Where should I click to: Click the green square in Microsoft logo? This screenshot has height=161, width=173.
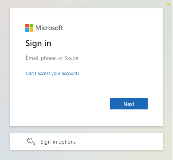point(31,26)
